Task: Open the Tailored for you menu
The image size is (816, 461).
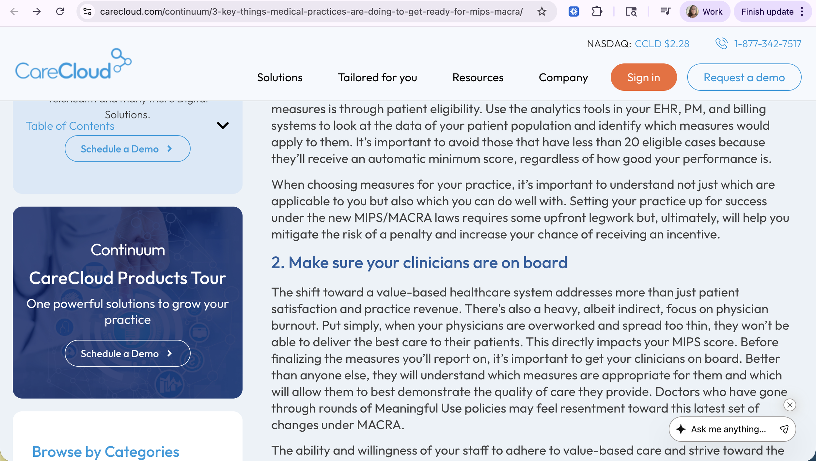Action: tap(377, 78)
